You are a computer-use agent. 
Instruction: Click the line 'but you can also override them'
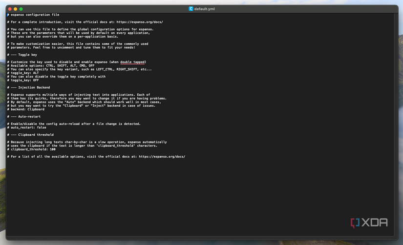click(x=63, y=37)
